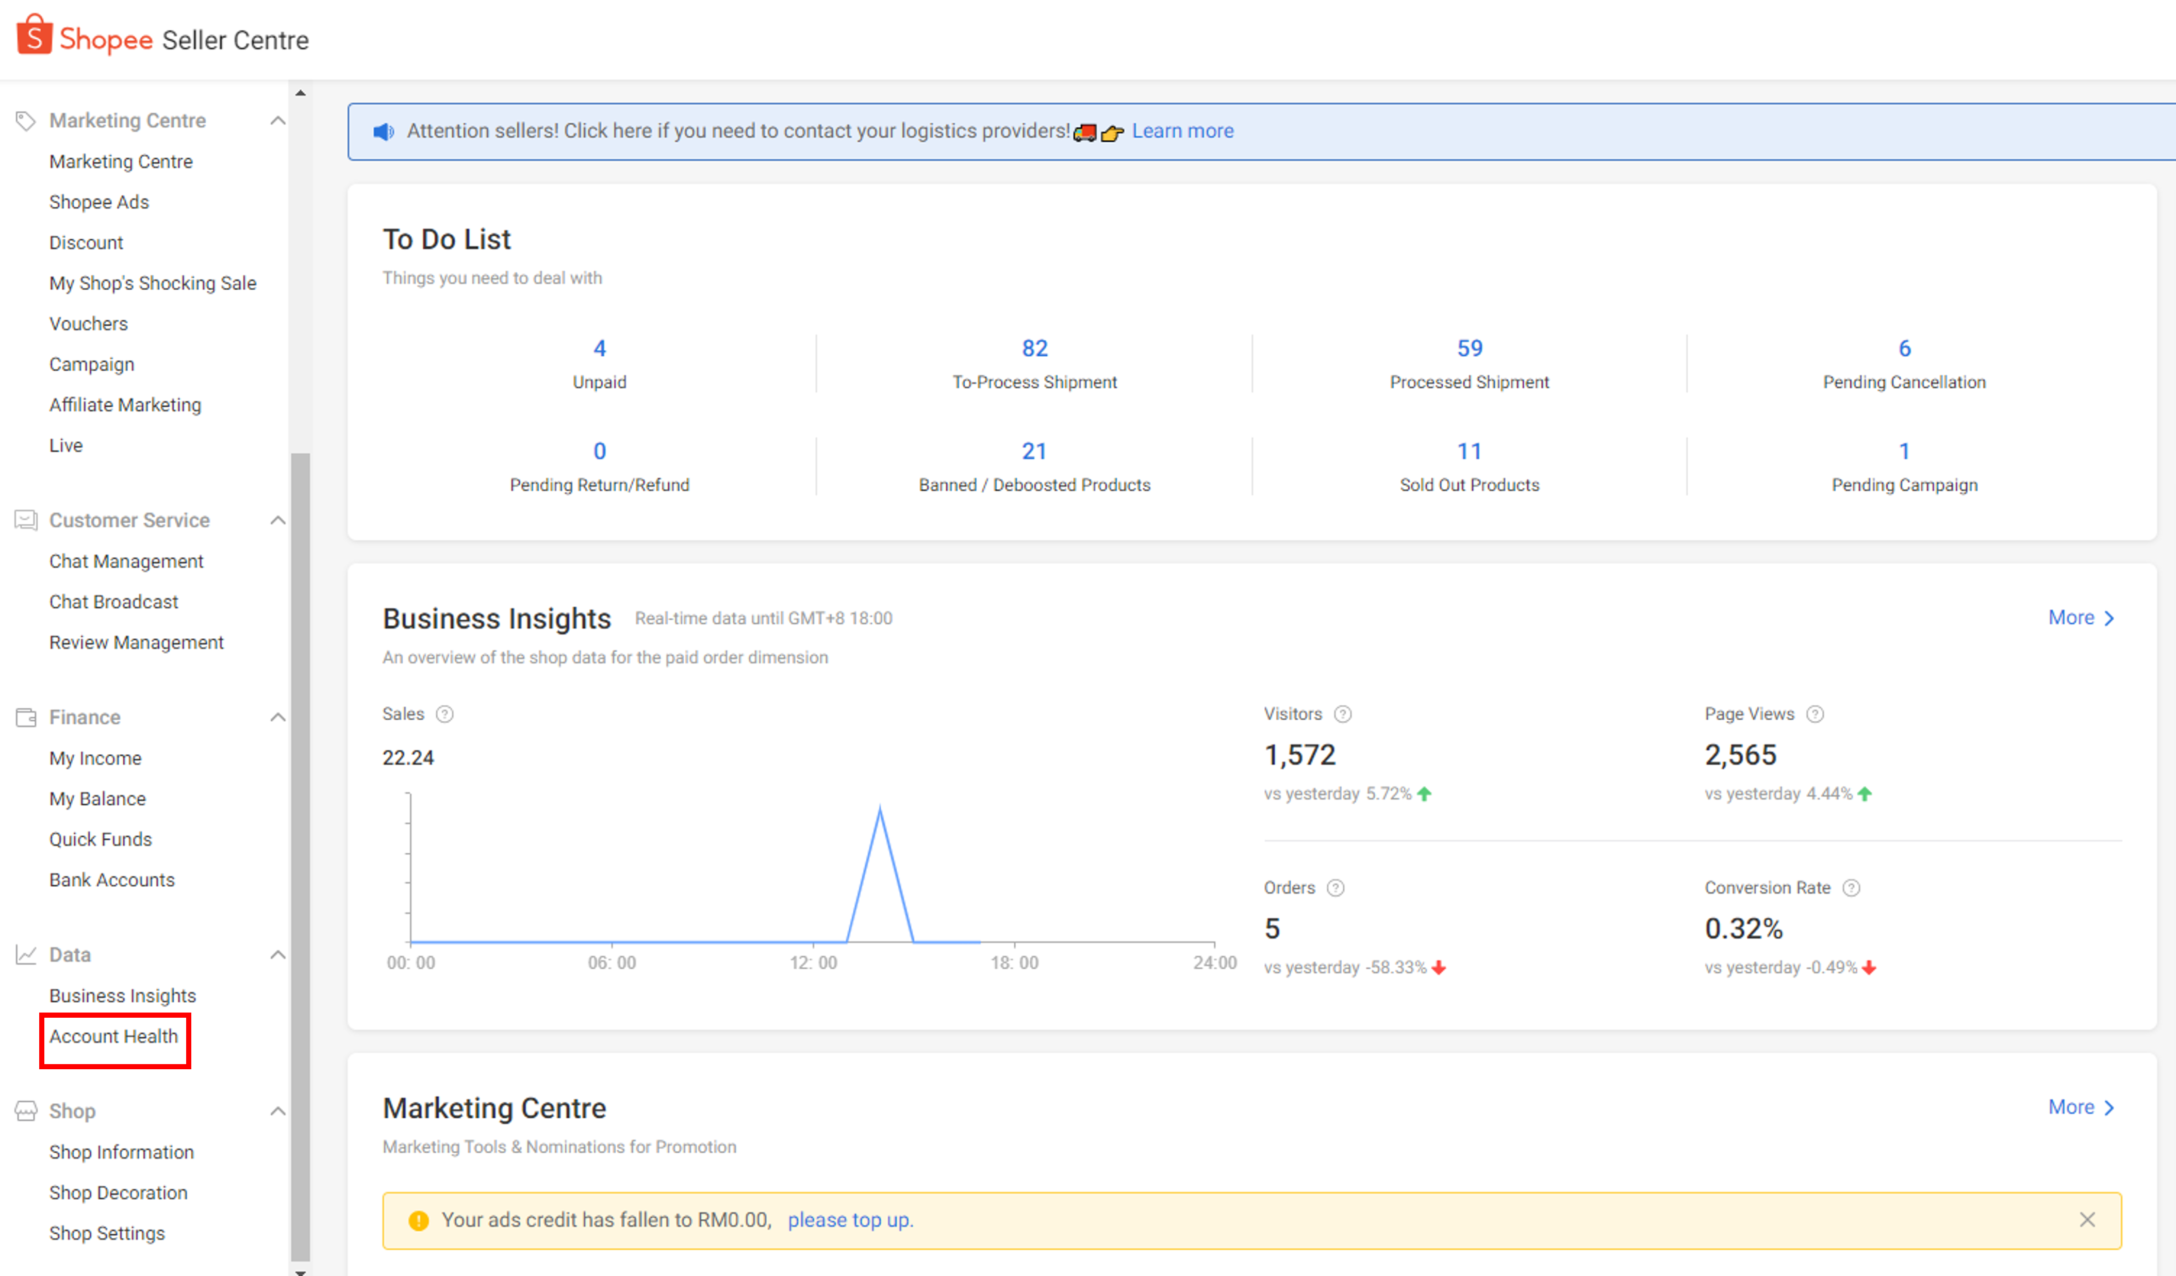Click the Orders help question-mark icon

pyautogui.click(x=1335, y=887)
